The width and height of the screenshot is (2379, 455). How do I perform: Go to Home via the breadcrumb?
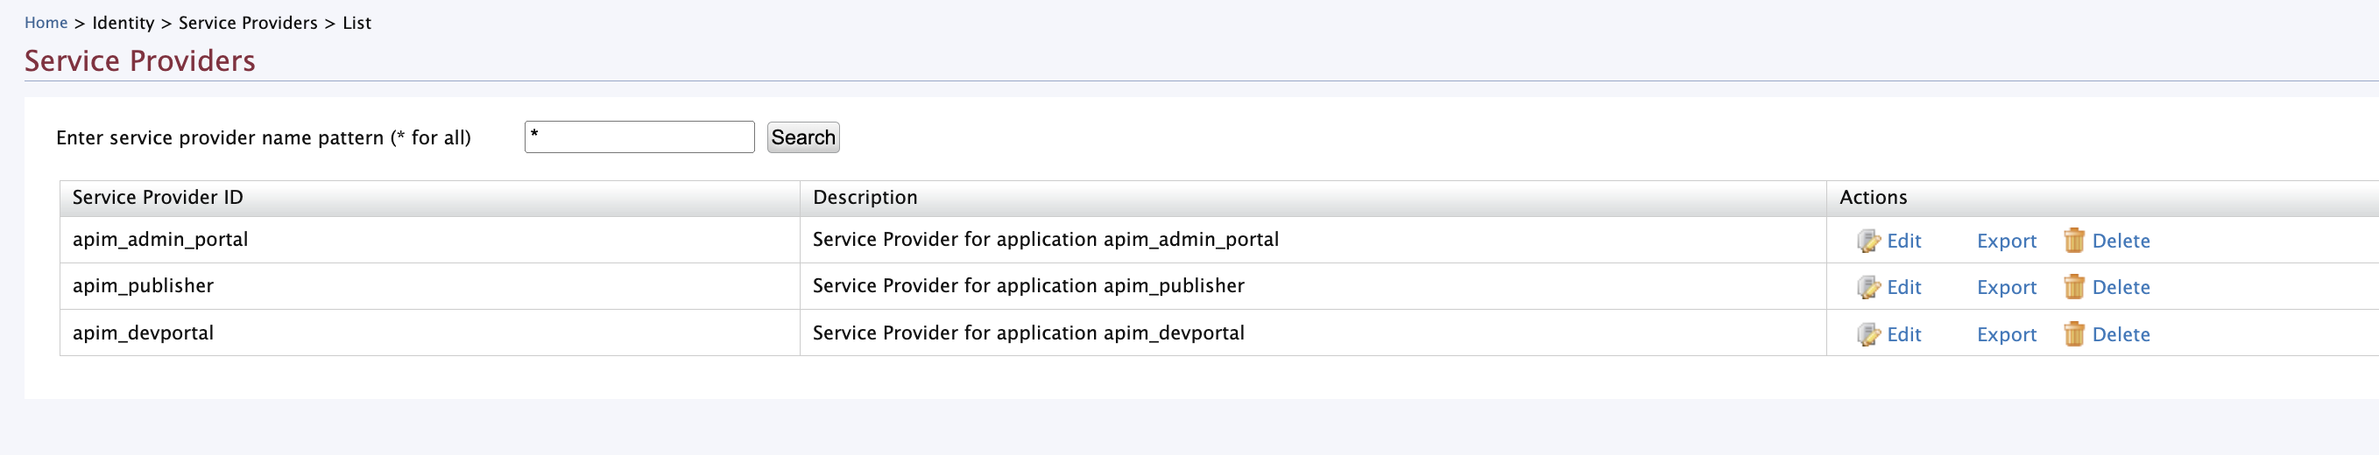point(46,23)
